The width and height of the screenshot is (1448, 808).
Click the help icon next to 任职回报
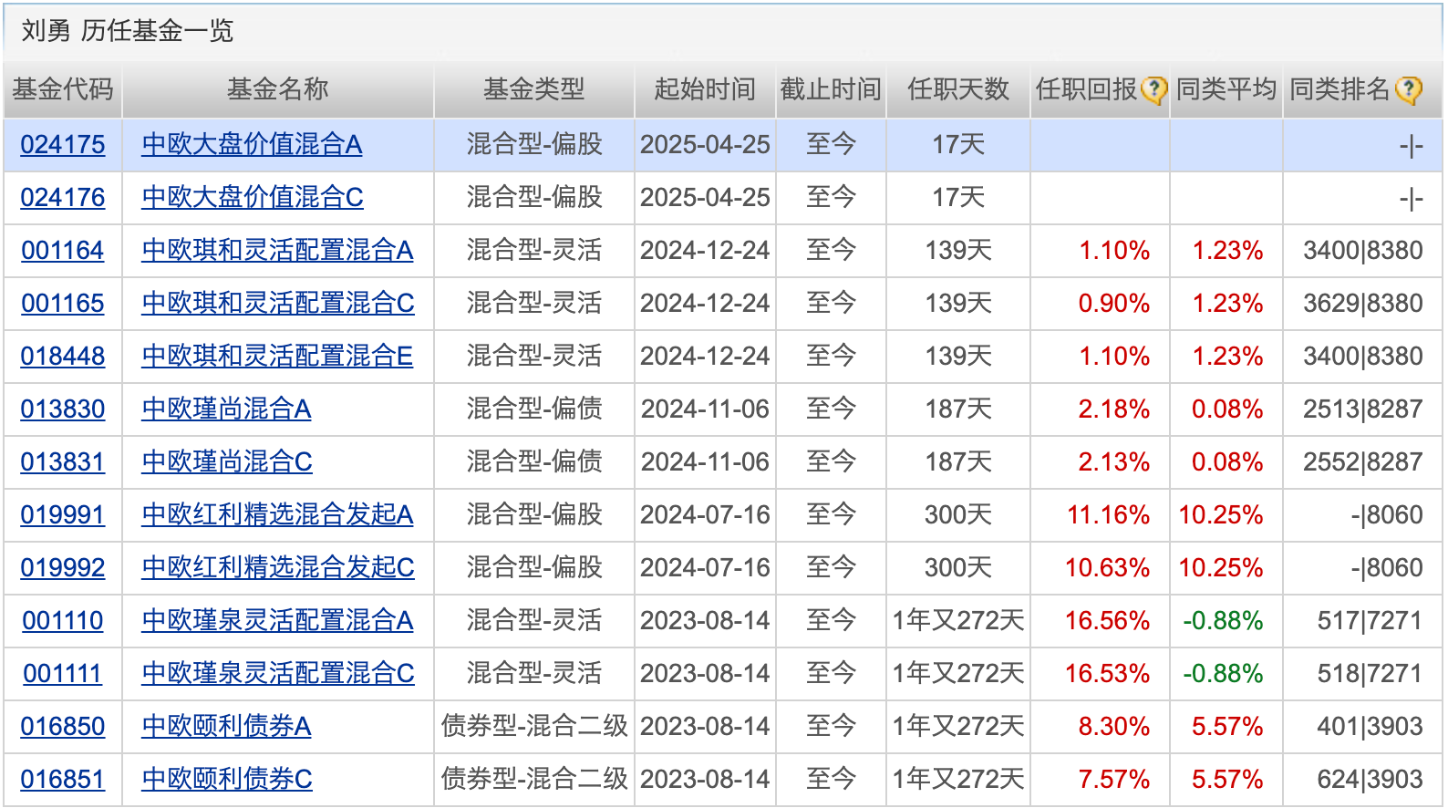(x=1154, y=89)
